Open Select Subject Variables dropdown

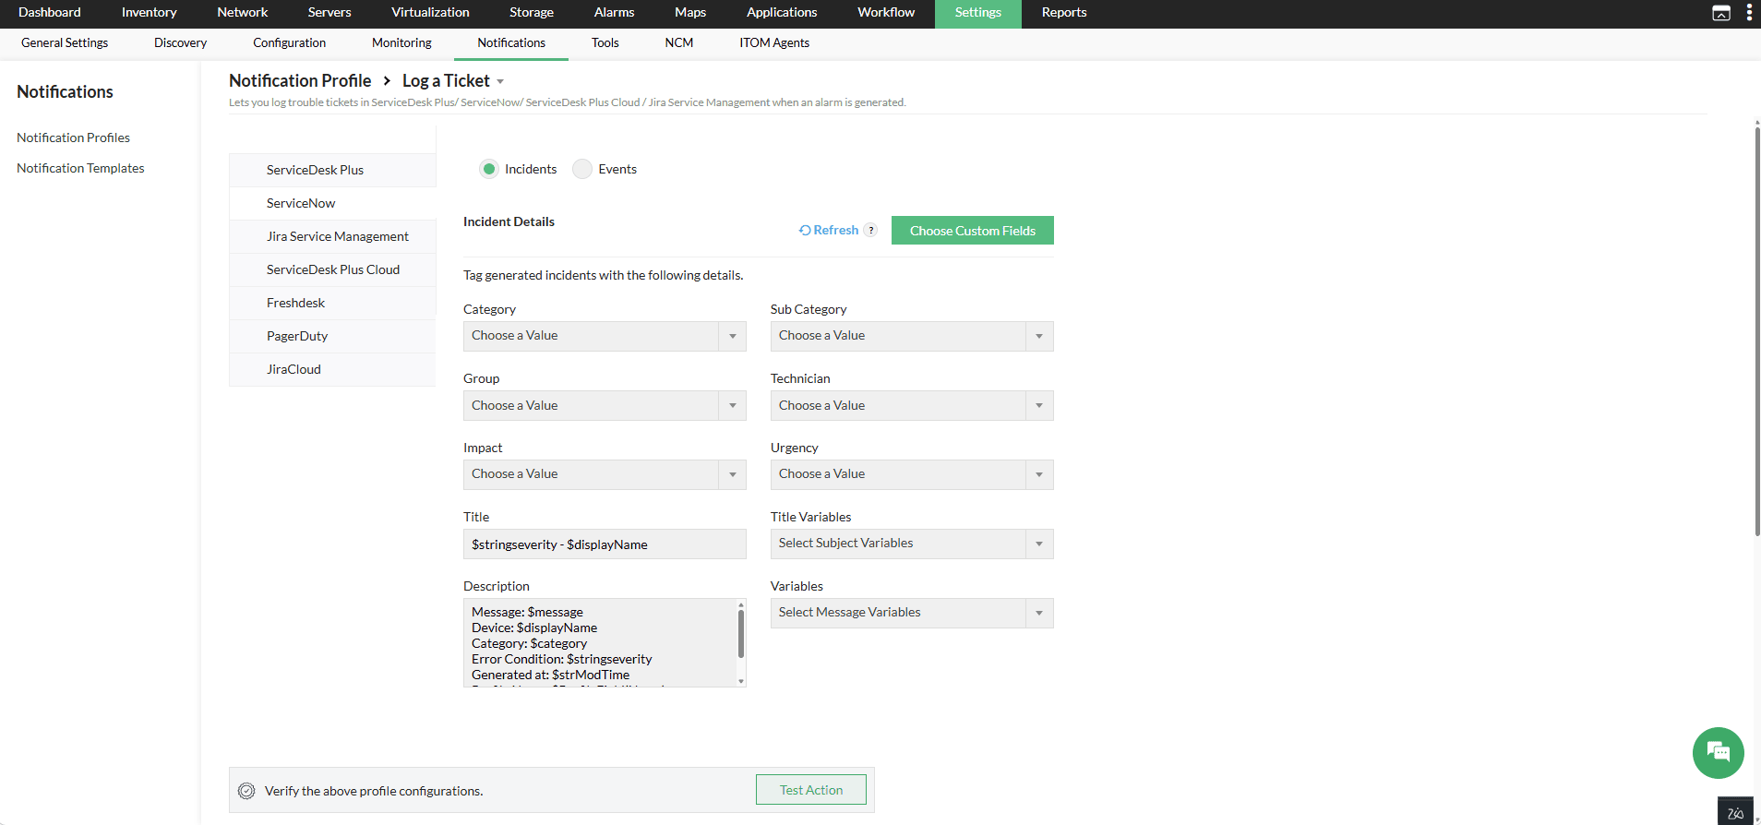pyautogui.click(x=912, y=544)
